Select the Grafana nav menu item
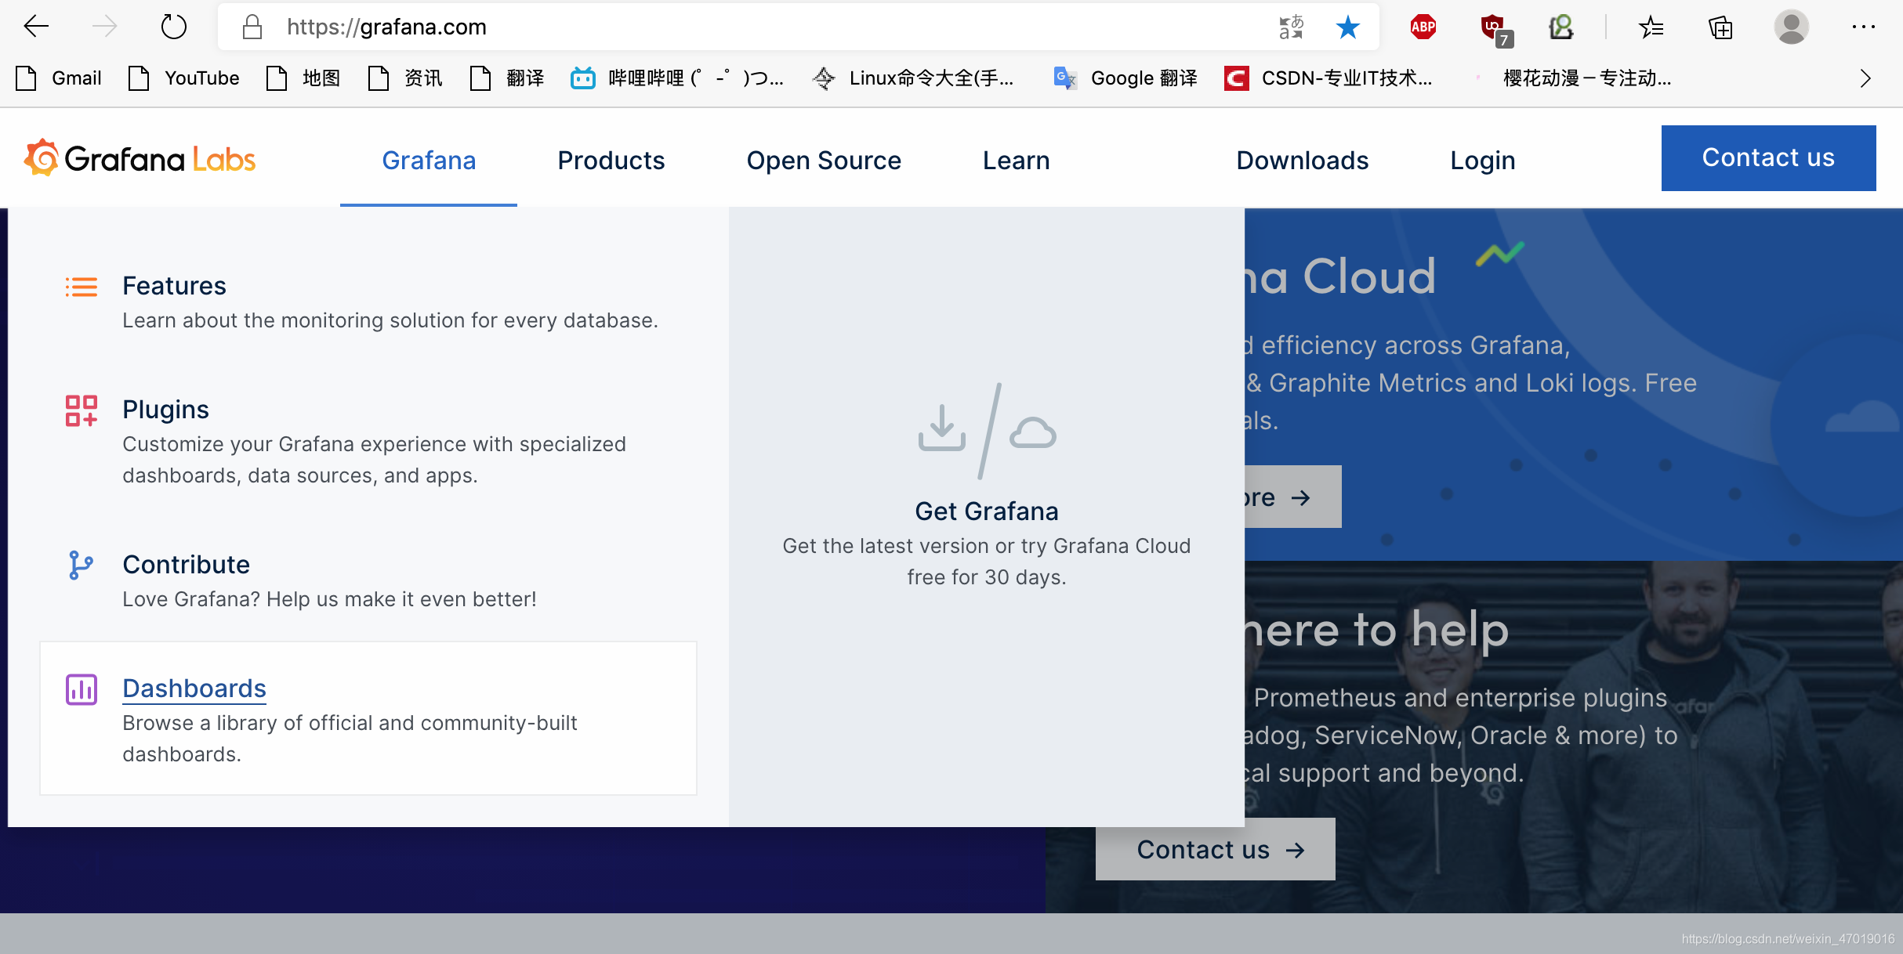1903x954 pixels. (x=429, y=160)
